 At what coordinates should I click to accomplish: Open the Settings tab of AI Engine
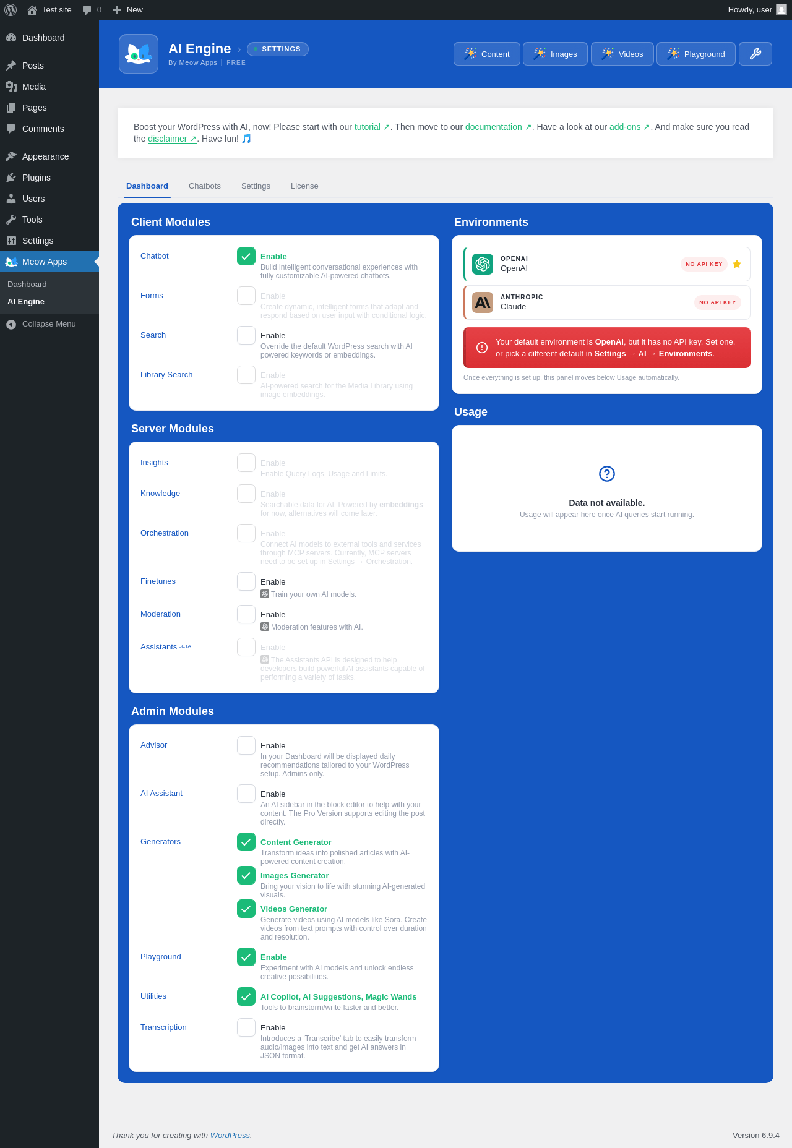click(256, 186)
